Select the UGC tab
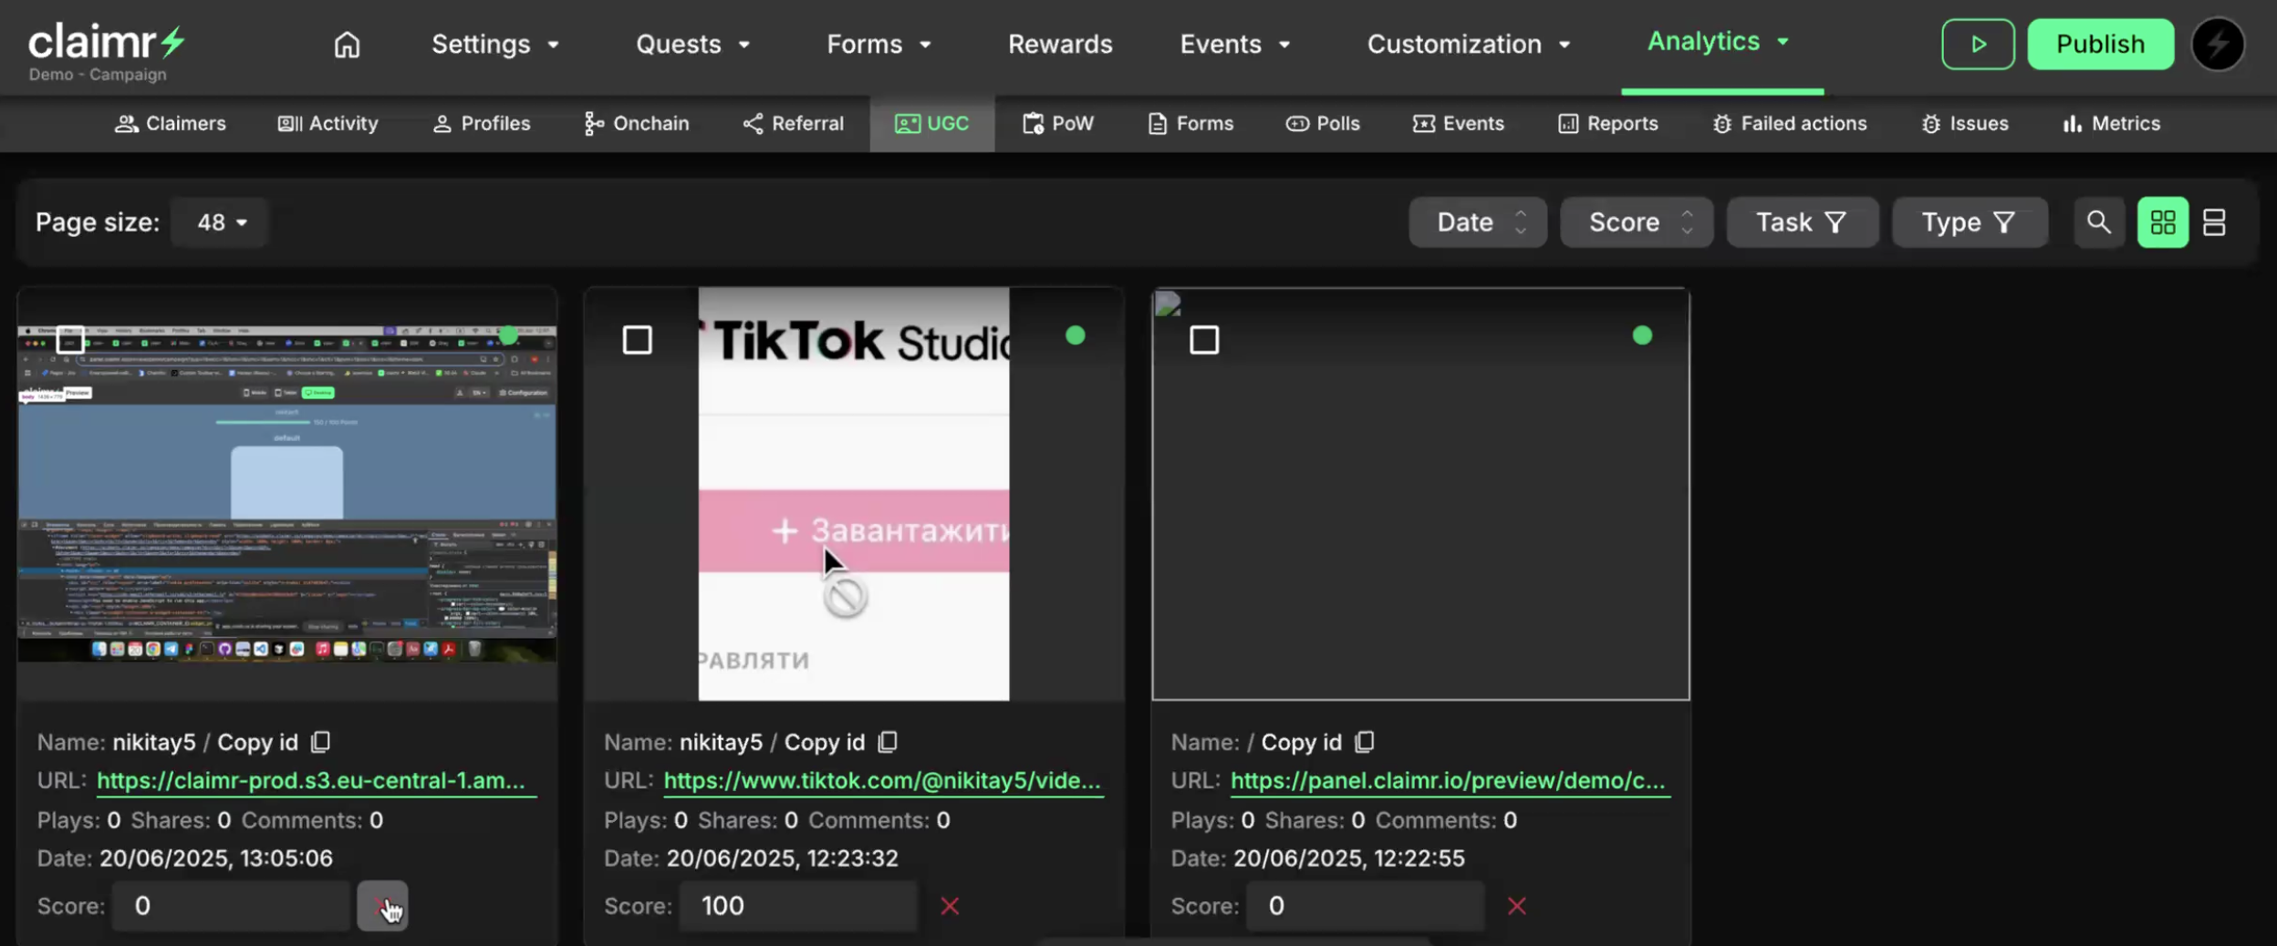The width and height of the screenshot is (2277, 946). click(931, 123)
